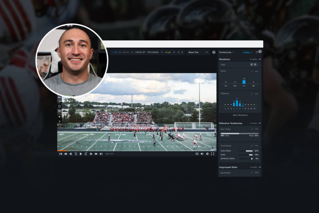Mute the video volume
The image size is (319, 213).
202,154
